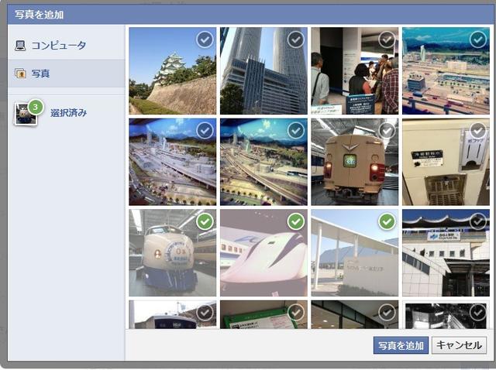Uncheck the white maglev train photo checkmark
The height and width of the screenshot is (370, 496).
[x=296, y=221]
